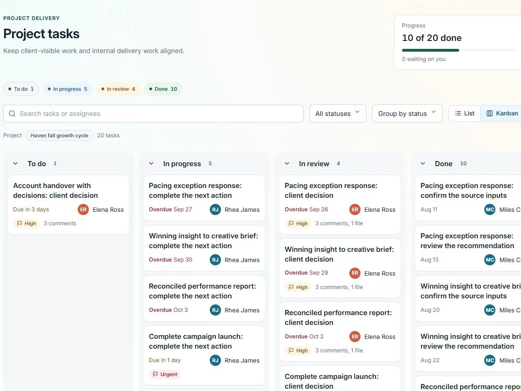Click RJ avatar on Due in 1 day card

[x=215, y=360]
